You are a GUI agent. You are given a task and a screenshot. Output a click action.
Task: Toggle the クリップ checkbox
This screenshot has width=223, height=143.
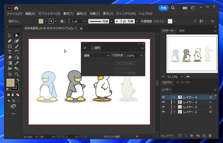click(x=116, y=68)
